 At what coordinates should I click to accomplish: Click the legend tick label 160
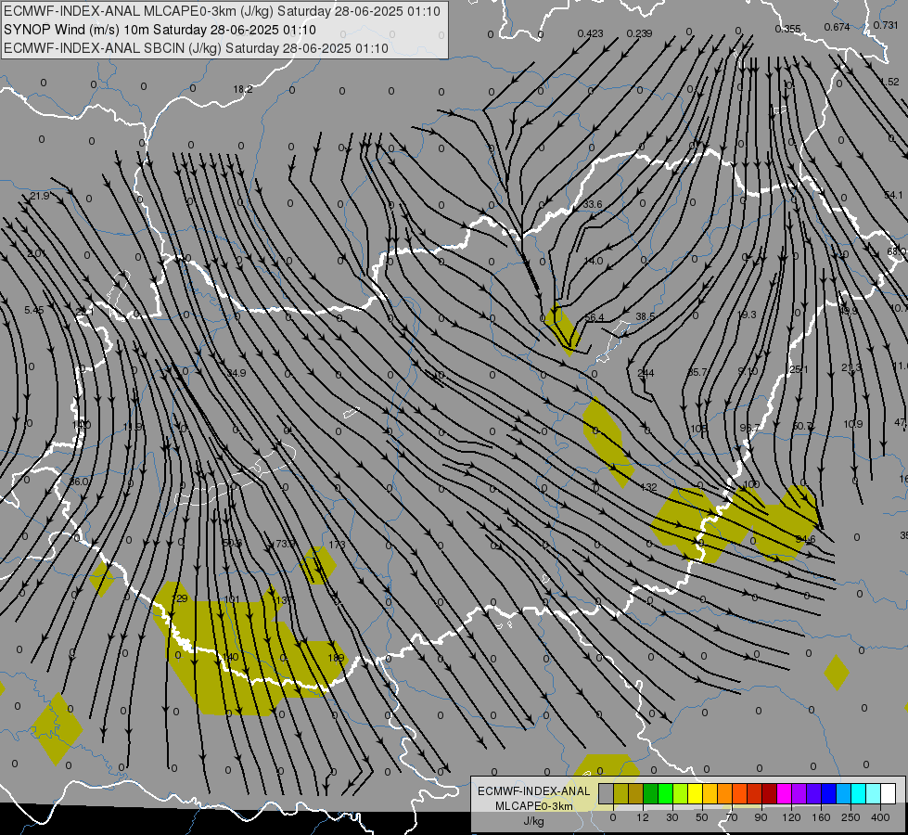coord(821,817)
